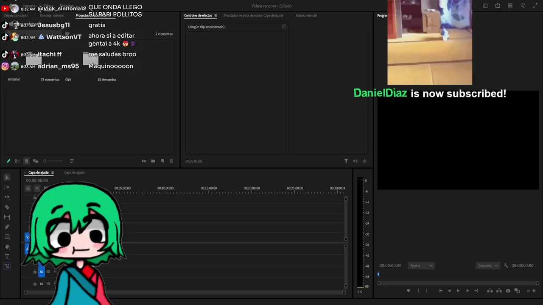Open the Bandeja: material tab

pos(52,16)
